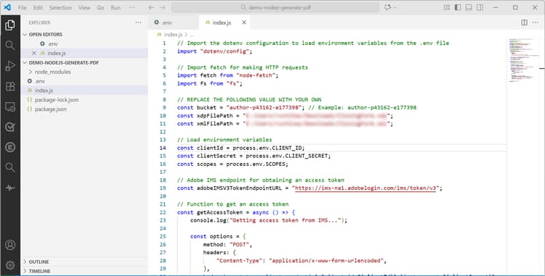Open the Extensions view

coord(10,86)
